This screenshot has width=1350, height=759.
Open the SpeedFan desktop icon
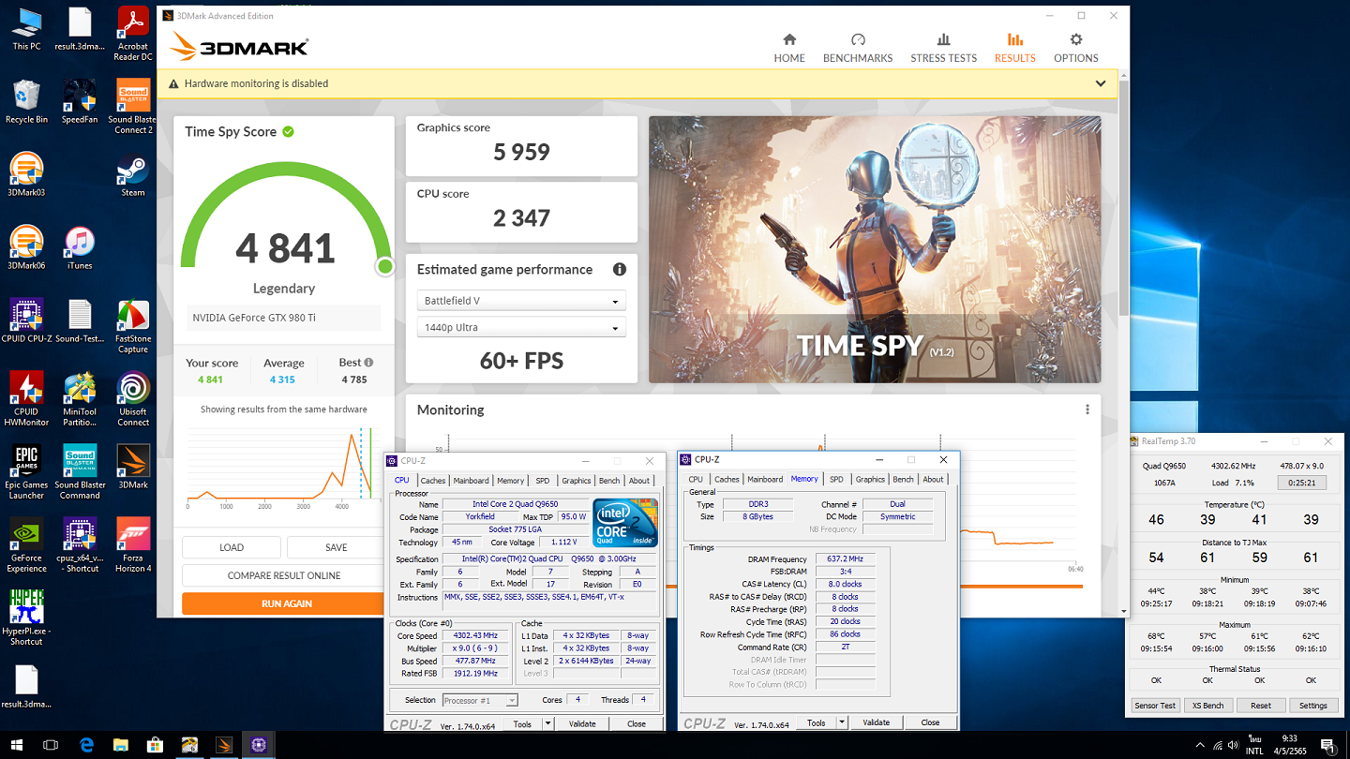pos(80,102)
